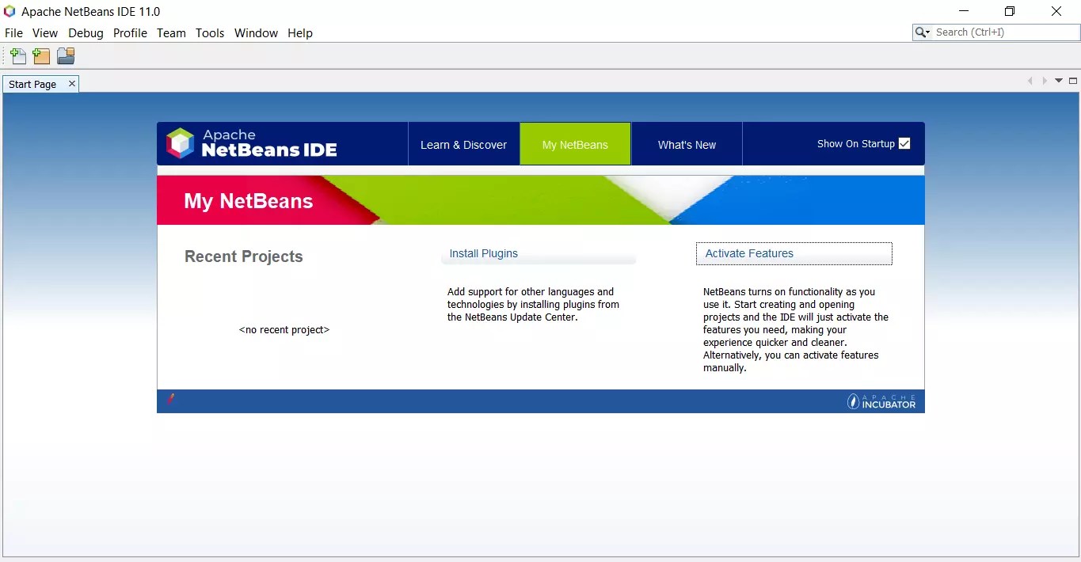
Task: Open the Team menu
Action: (x=171, y=33)
